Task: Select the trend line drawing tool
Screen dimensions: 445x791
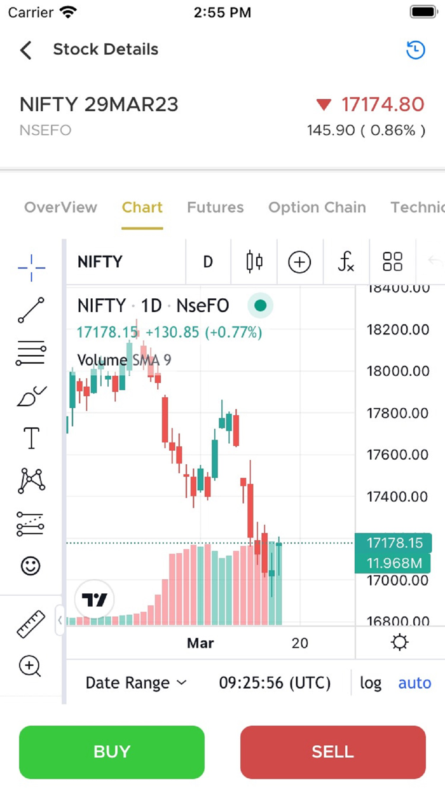Action: click(x=31, y=310)
